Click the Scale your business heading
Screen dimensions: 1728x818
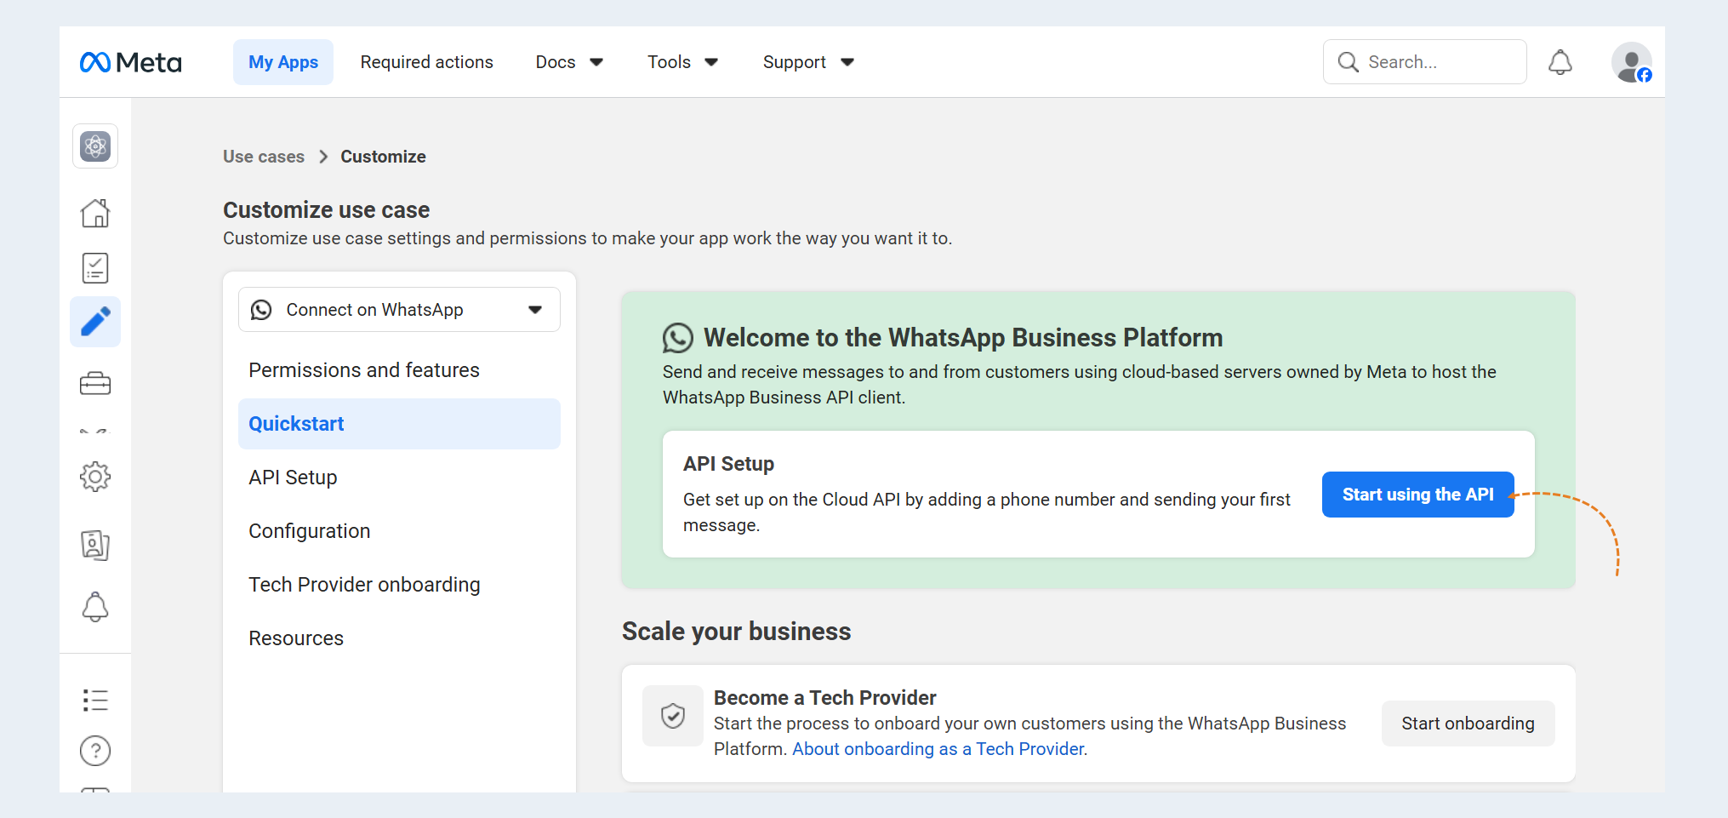(x=737, y=632)
